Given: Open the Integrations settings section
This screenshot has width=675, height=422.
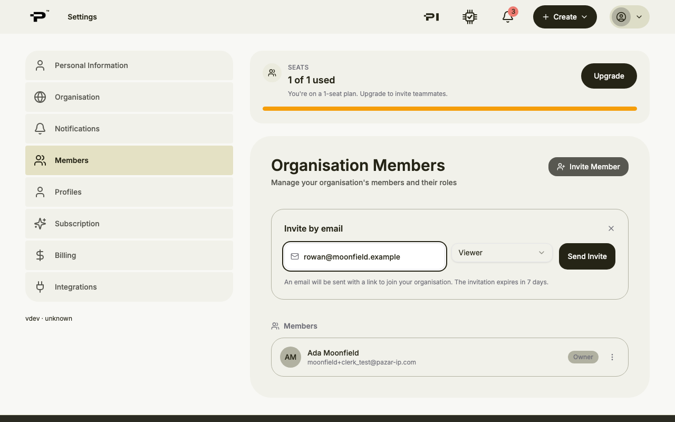Looking at the screenshot, I should tap(129, 287).
